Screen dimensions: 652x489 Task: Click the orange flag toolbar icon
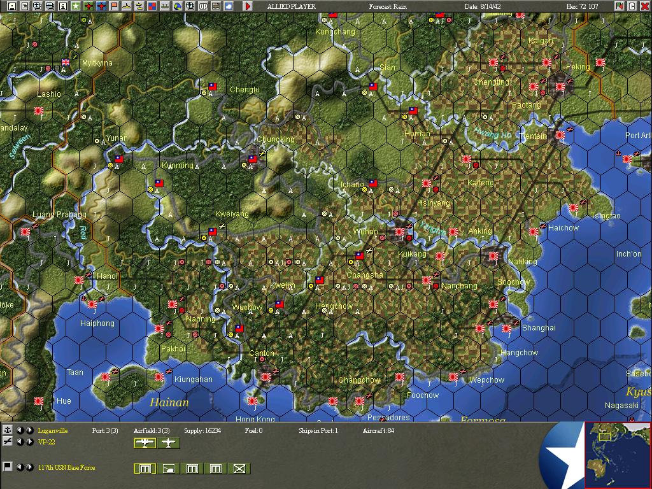[114, 6]
